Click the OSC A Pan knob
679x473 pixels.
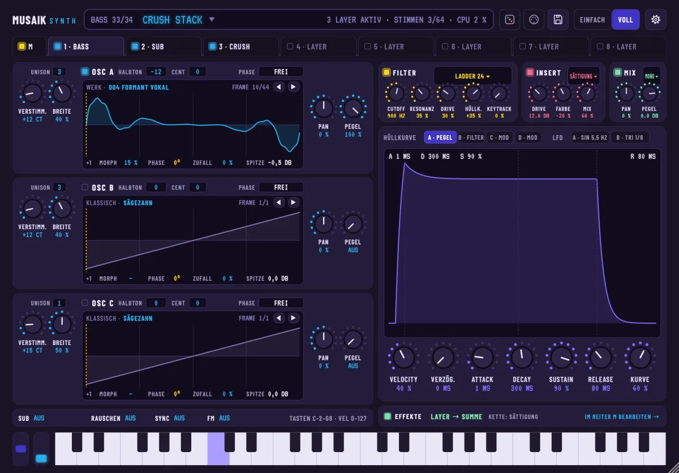[x=324, y=108]
